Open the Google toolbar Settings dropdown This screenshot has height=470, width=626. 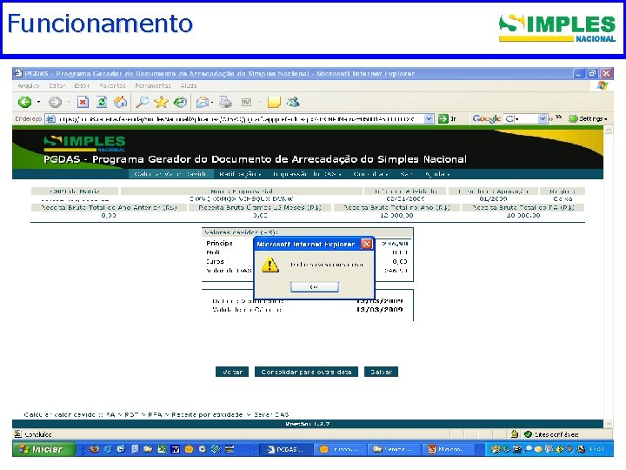pyautogui.click(x=588, y=118)
